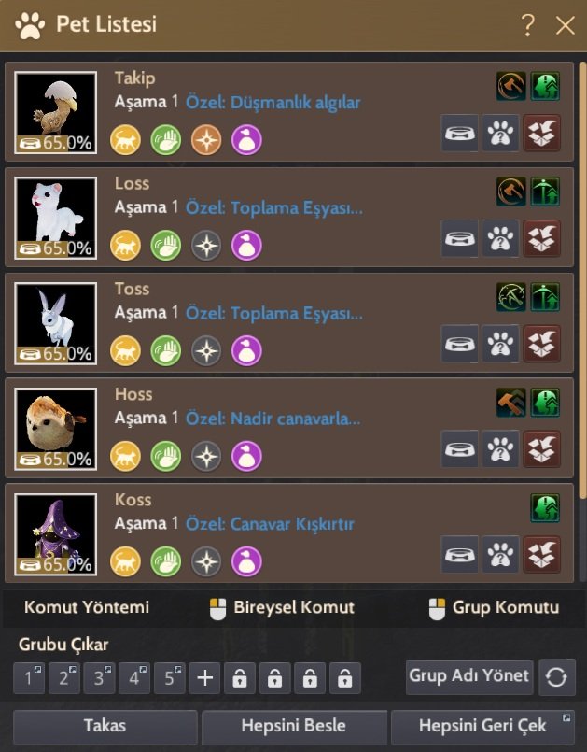Toggle orange compass search icon for Takip
Viewport: 587px width, 752px height.
(x=206, y=140)
